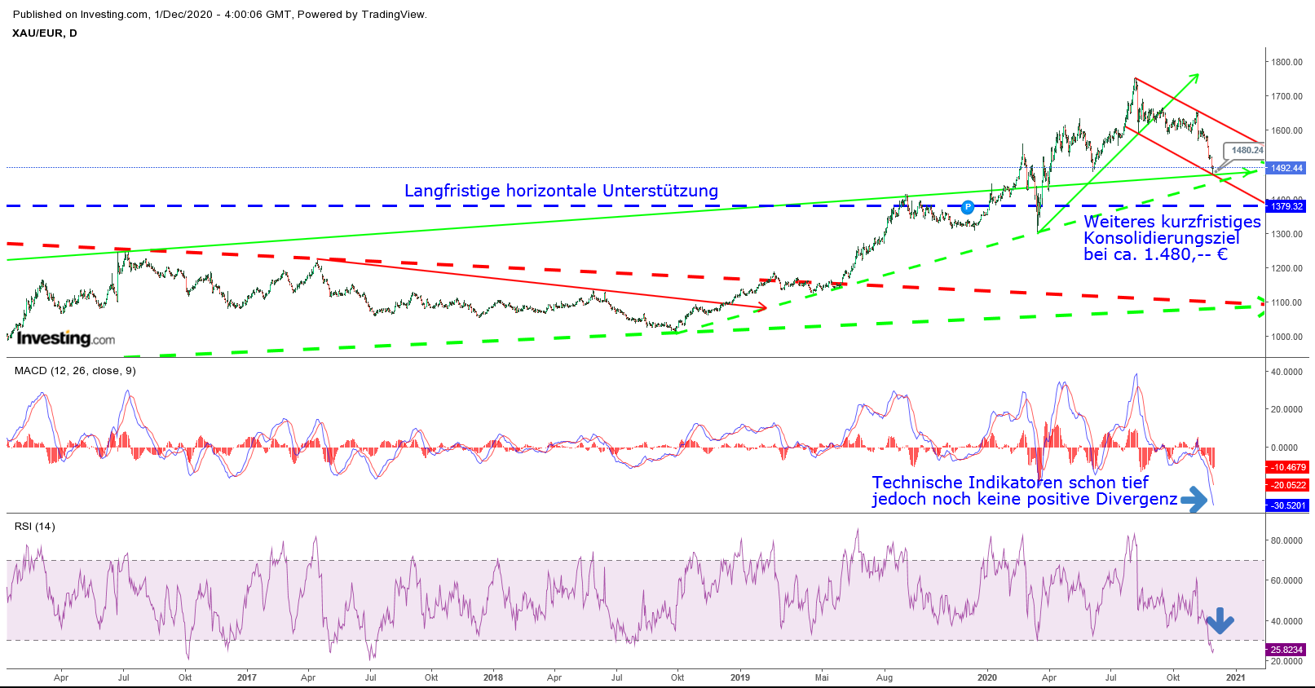The width and height of the screenshot is (1315, 688).
Task: Select the blue -30.5201 MACD value tag
Action: (x=1287, y=505)
